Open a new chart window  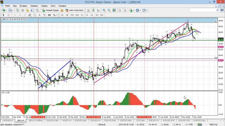coord(4,10)
